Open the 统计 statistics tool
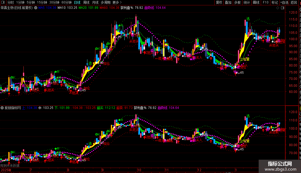This screenshot has width=301, height=173. pos(247,2)
